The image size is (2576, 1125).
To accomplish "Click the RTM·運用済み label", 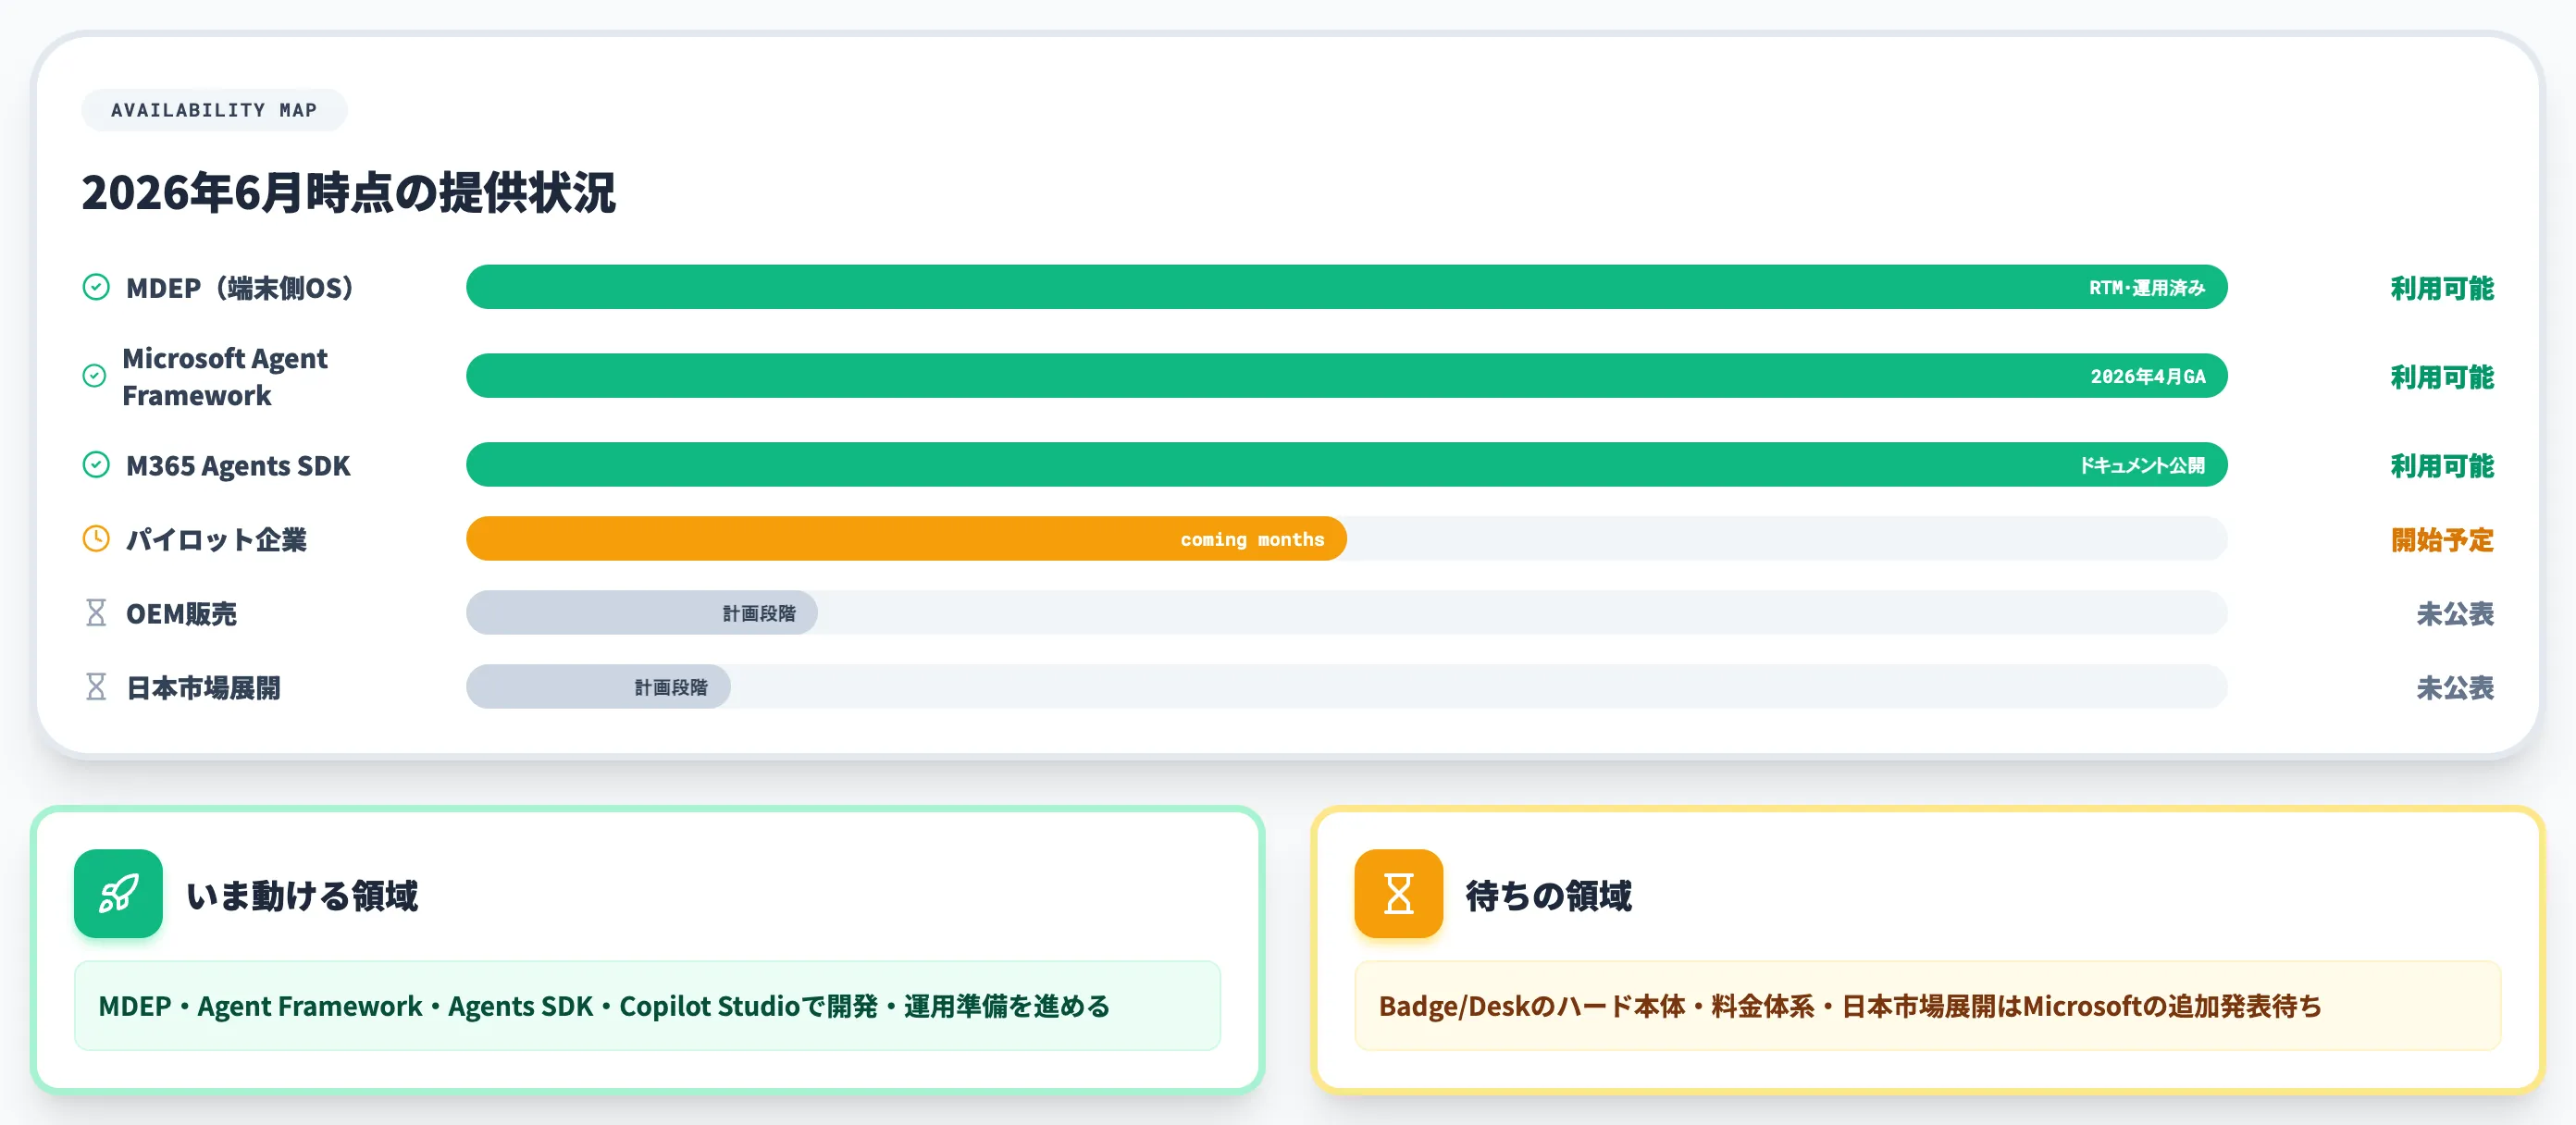I will pyautogui.click(x=2146, y=288).
